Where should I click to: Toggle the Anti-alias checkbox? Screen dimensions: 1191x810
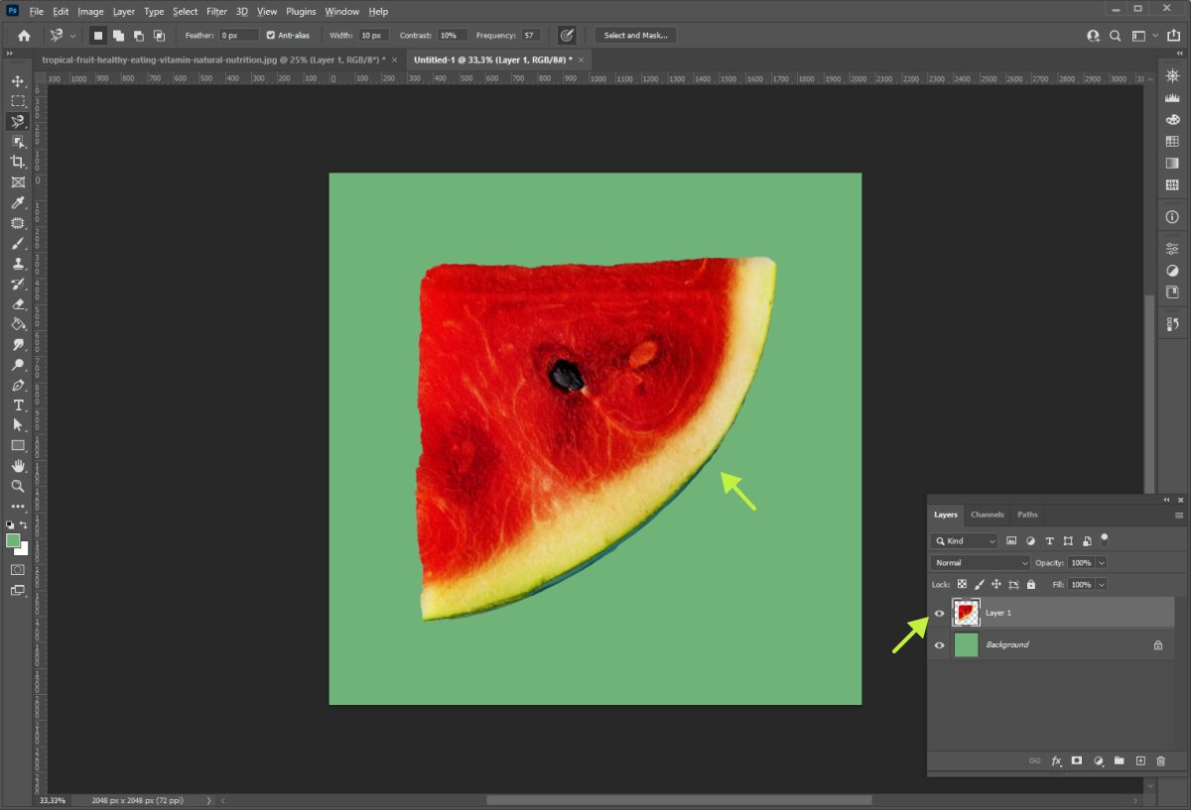click(x=271, y=35)
